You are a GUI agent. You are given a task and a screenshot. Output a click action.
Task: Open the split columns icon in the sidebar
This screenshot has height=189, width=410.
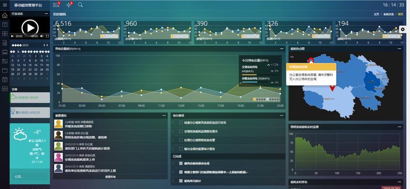[x=5, y=89]
